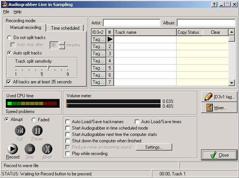Screen dimensions: 239x178
Task: Open the ID3v1 tag editor
Action: coord(219,97)
